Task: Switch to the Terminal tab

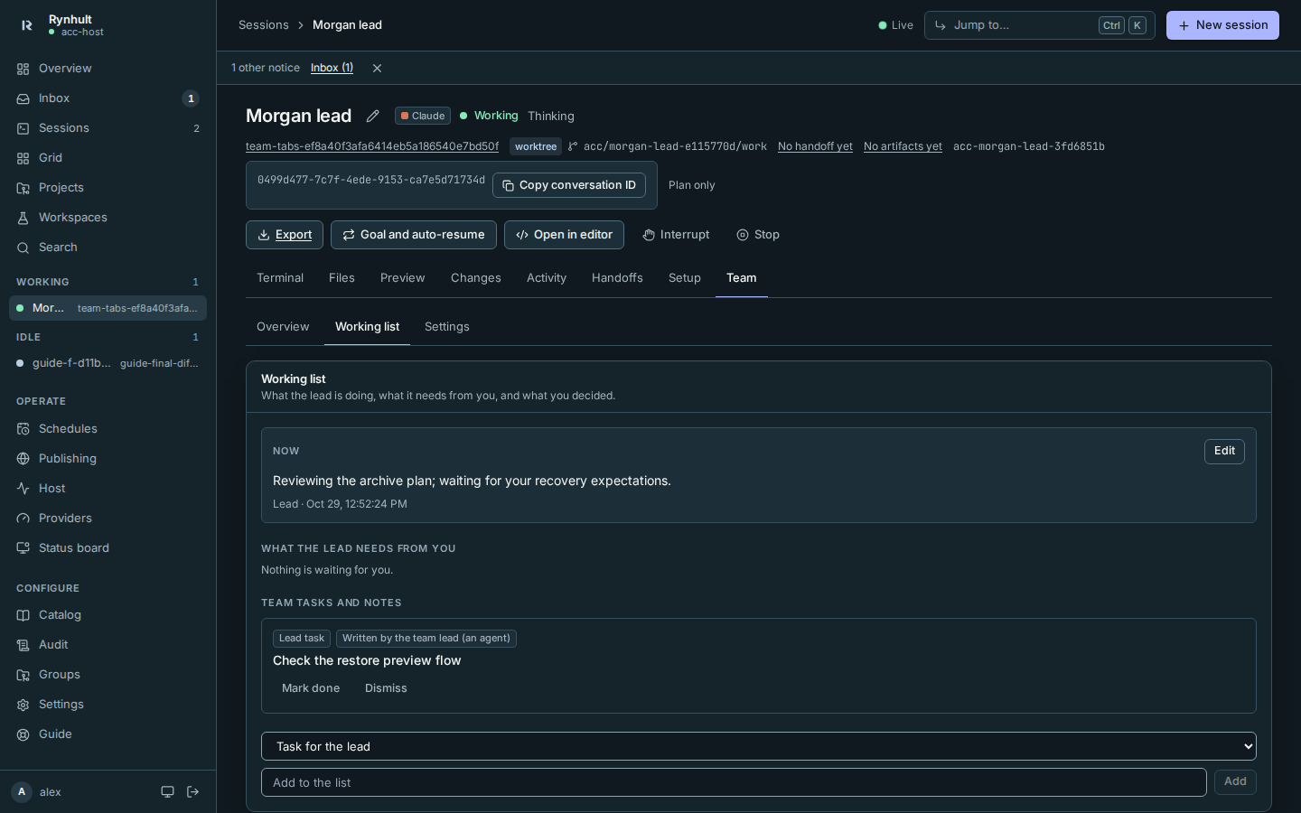Action: pos(280,278)
